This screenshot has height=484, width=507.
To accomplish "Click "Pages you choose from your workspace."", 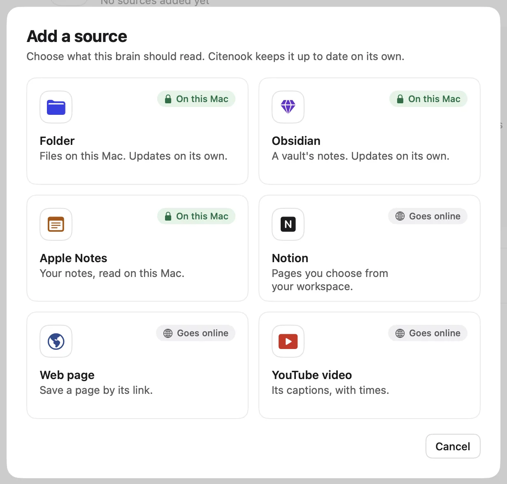I will coord(330,280).
